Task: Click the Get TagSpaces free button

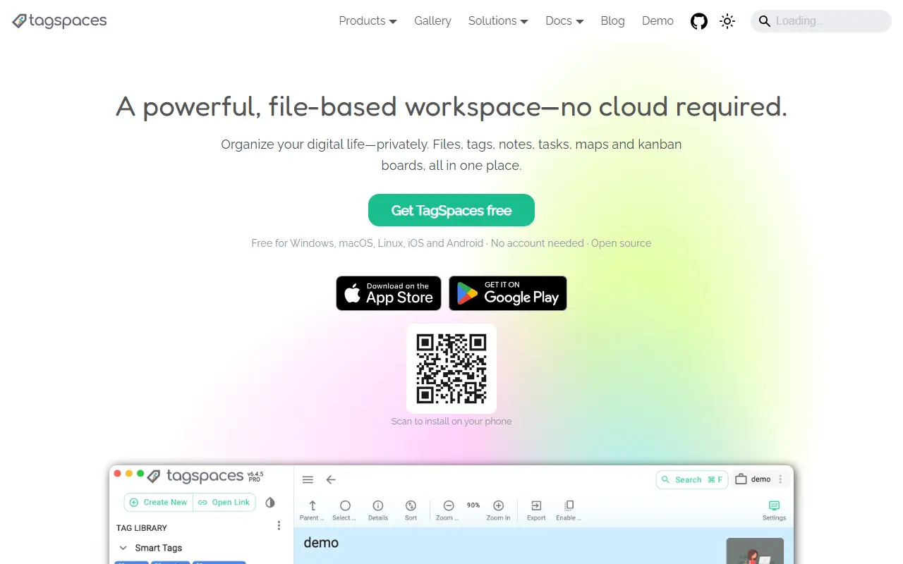Action: click(451, 210)
